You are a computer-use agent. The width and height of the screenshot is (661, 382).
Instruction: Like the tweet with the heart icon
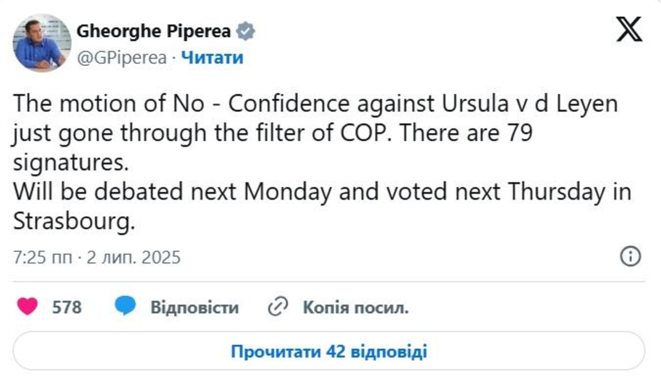tap(27, 307)
